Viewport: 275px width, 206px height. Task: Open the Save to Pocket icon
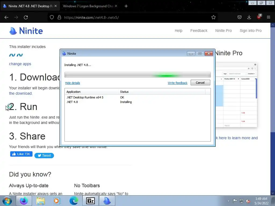[x=240, y=17]
